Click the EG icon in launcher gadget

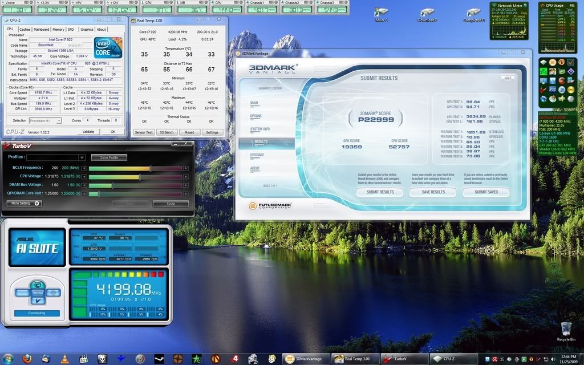click(553, 90)
